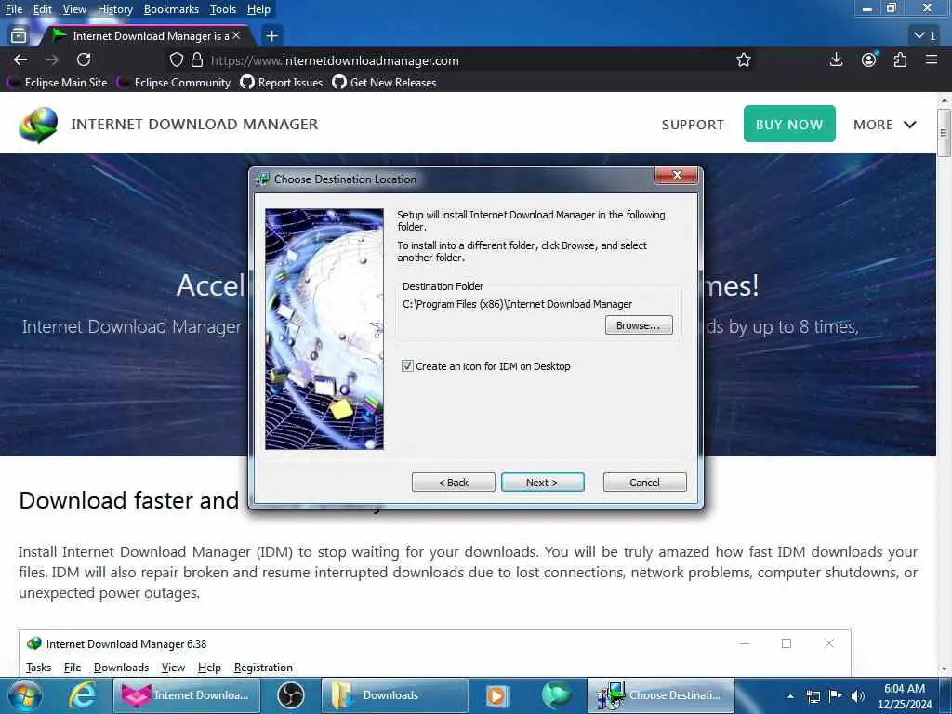Switch to Choose Destinati... taskbar item

(x=661, y=695)
